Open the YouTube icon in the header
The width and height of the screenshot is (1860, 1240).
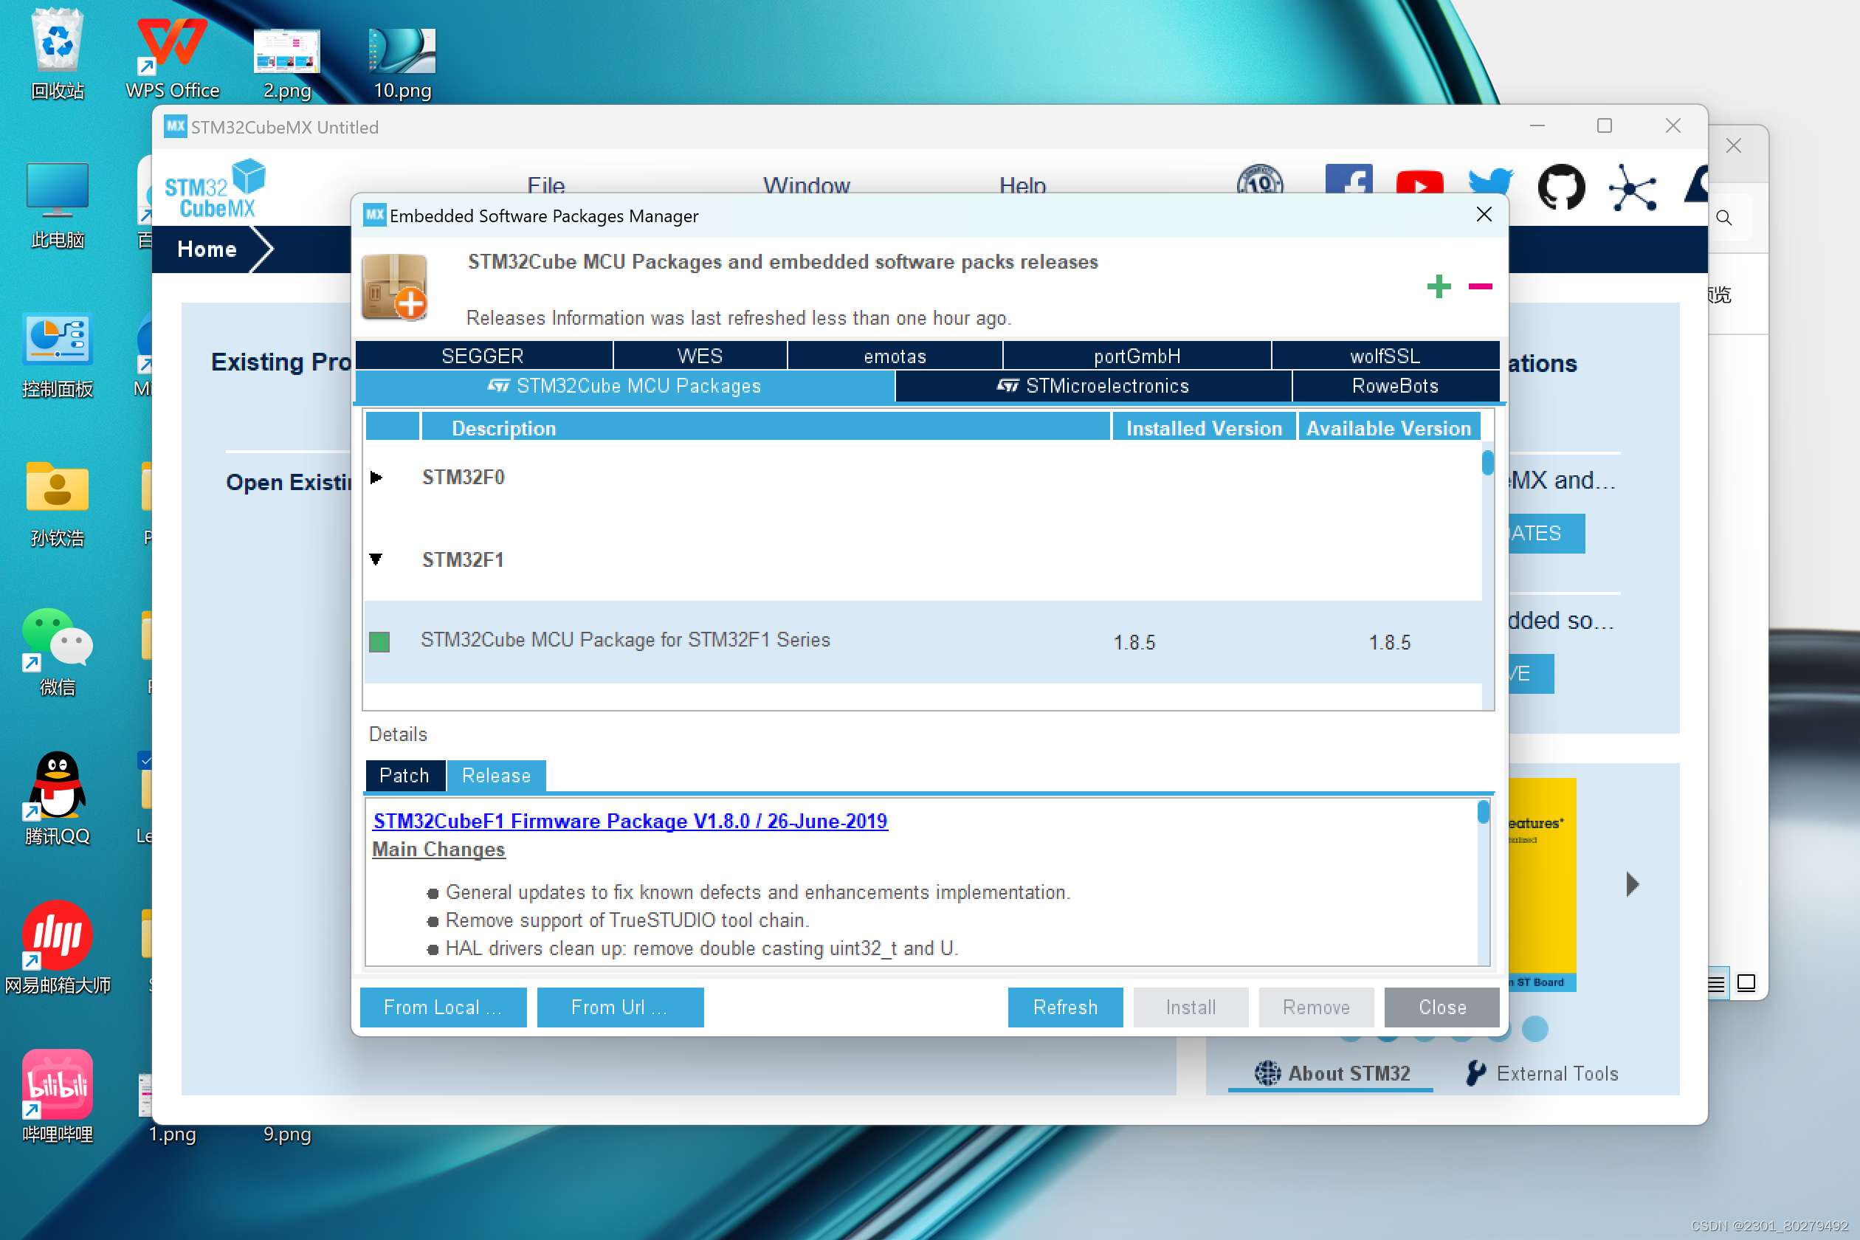[1419, 183]
